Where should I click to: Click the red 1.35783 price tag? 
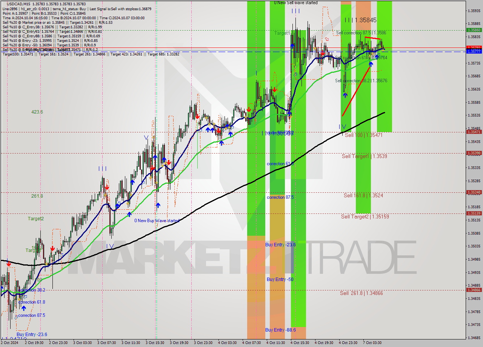[474, 48]
